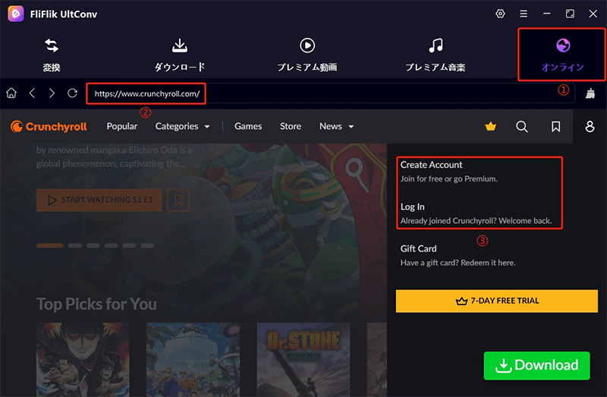Open the Store link

tap(291, 126)
